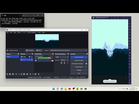
Task: Click Start Virtual Camera button
Action: (x=77, y=64)
